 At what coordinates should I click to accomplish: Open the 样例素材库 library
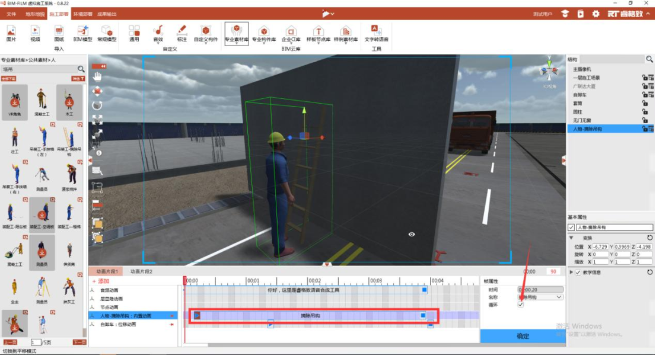346,33
